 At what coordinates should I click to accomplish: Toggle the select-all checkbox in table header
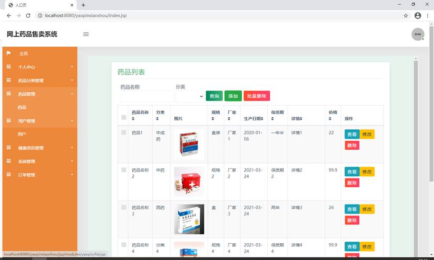[124, 117]
